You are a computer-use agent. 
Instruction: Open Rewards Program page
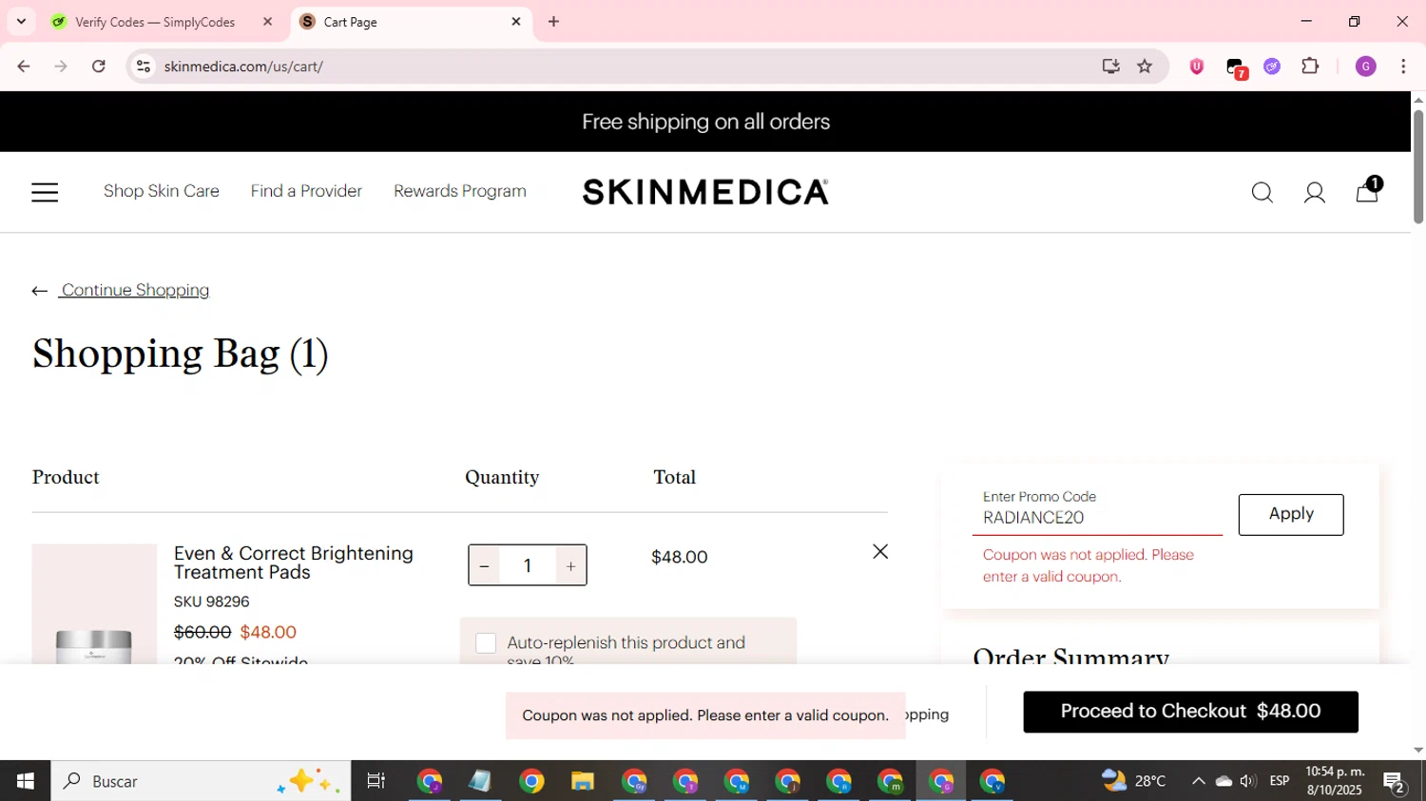(x=460, y=191)
